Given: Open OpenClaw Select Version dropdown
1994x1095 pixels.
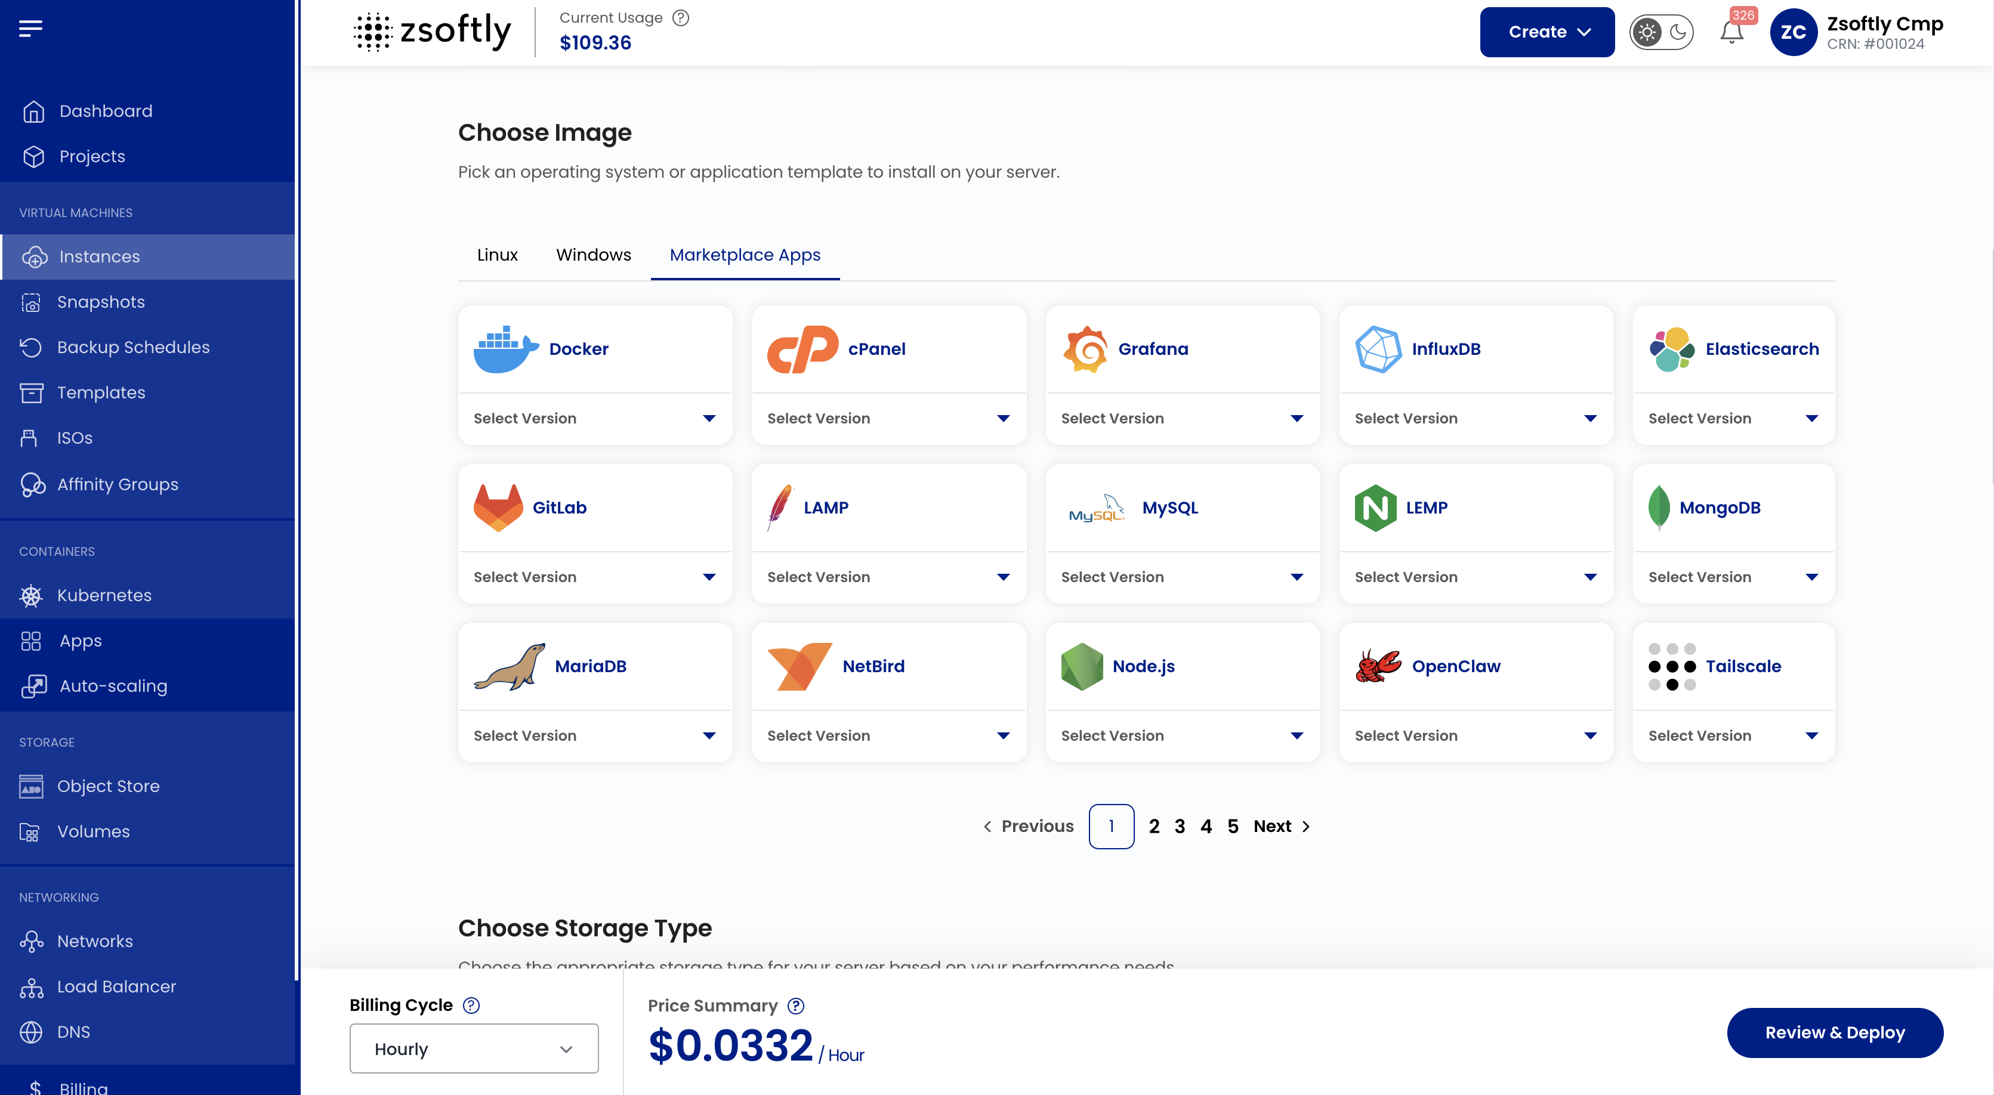Looking at the screenshot, I should pyautogui.click(x=1476, y=736).
